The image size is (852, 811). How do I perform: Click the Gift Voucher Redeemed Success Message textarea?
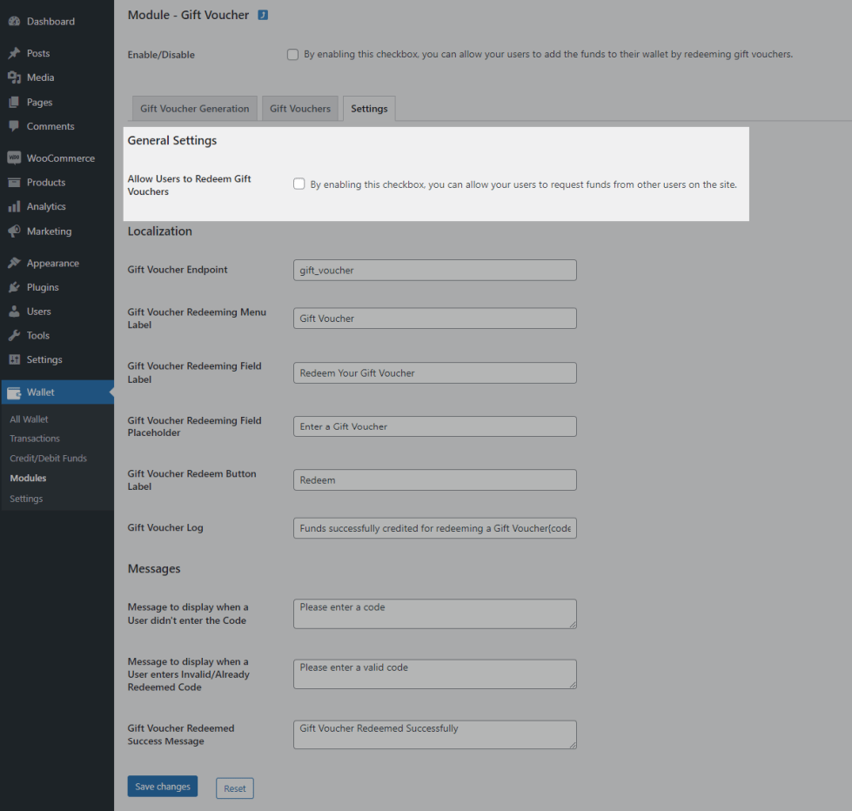click(x=435, y=734)
